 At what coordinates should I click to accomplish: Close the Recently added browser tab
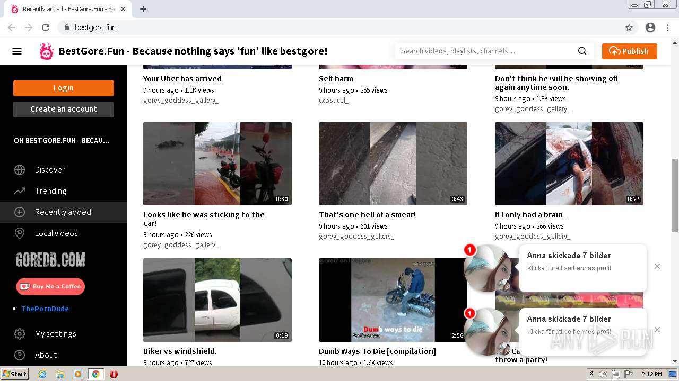point(123,9)
